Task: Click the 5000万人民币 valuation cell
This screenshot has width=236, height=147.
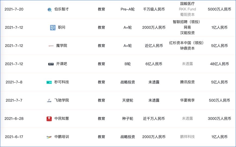Action: tap(219, 9)
